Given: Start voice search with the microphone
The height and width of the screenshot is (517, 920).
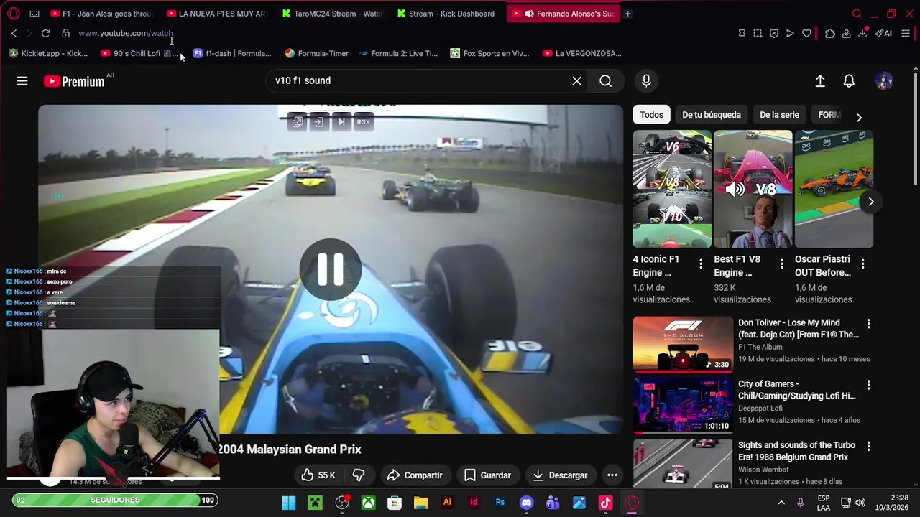Looking at the screenshot, I should point(646,81).
